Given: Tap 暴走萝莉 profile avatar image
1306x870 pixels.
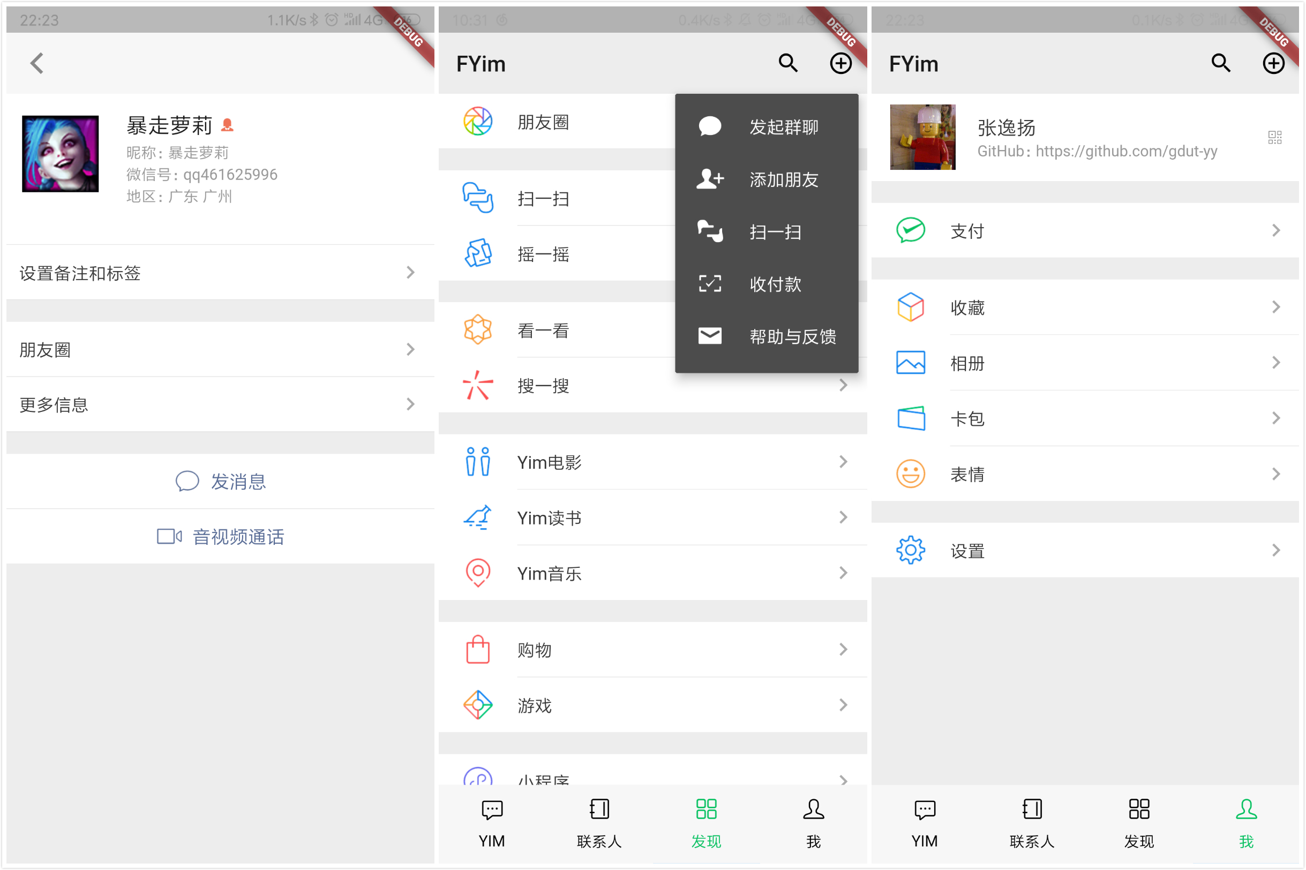Looking at the screenshot, I should click(61, 154).
